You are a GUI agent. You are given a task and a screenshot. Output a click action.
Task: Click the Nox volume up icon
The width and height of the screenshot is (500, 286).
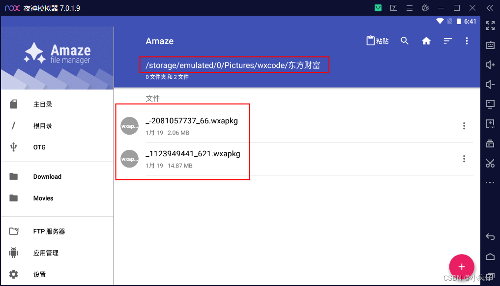(490, 65)
